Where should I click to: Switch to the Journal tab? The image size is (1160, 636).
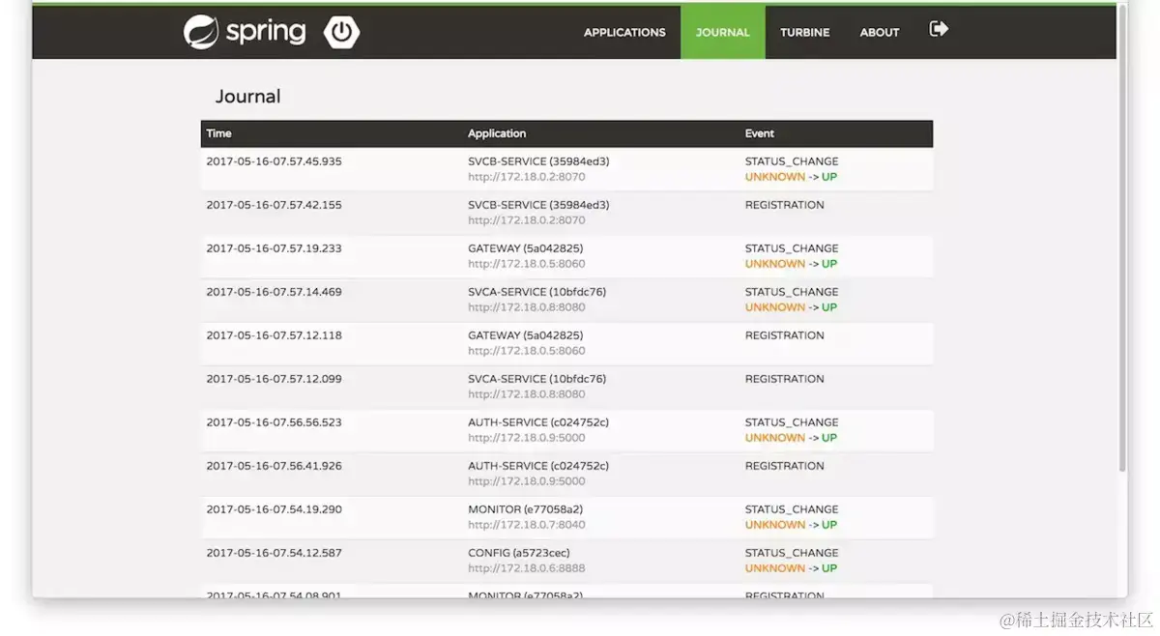722,32
